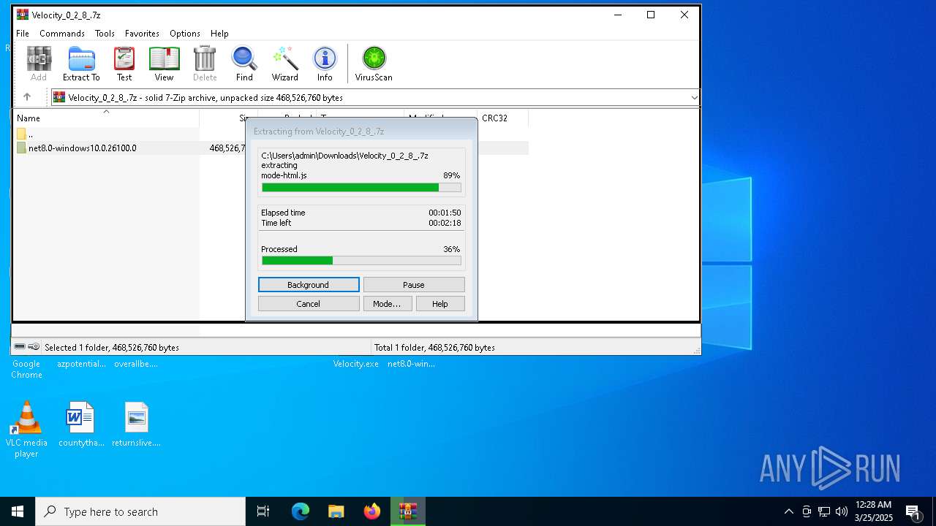Click the Delete toolbar icon

pos(205,64)
